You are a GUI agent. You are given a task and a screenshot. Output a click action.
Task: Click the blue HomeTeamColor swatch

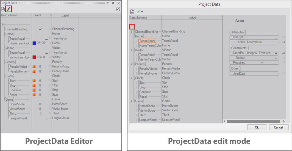[34, 43]
